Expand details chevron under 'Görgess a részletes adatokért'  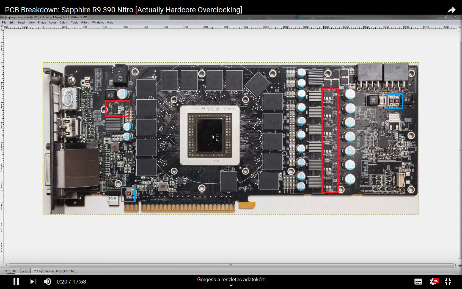[x=231, y=285]
